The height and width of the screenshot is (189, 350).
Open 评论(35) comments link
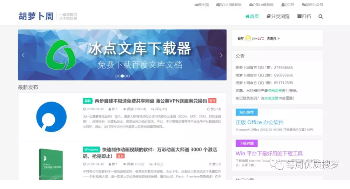pos(159,109)
